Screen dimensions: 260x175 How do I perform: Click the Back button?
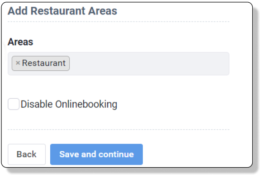tap(27, 154)
